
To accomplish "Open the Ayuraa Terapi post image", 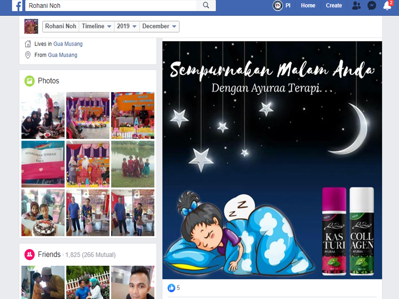I will pyautogui.click(x=272, y=160).
